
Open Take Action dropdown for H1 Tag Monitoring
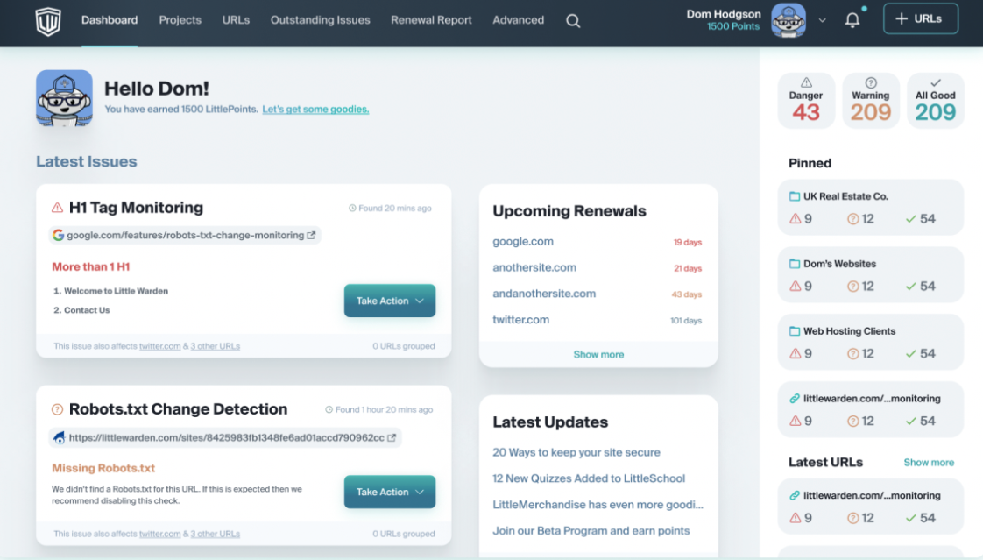tap(389, 301)
